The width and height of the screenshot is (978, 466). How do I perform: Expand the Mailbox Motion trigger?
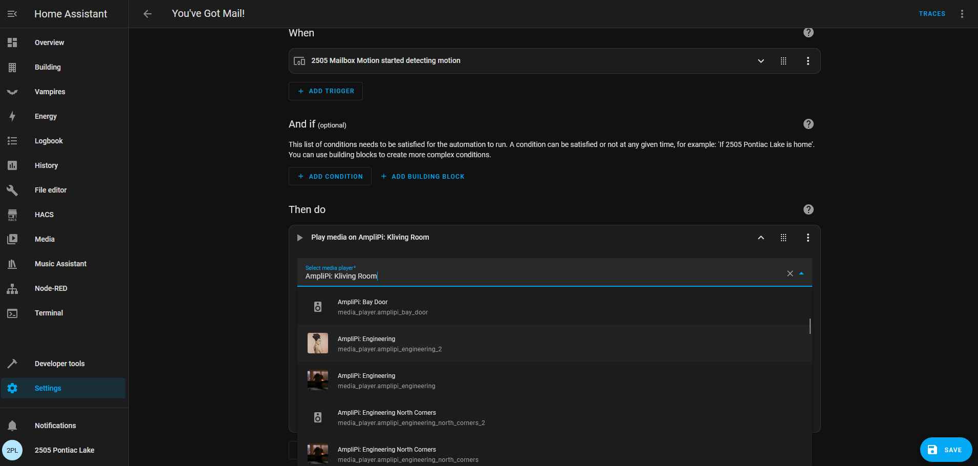coord(761,61)
